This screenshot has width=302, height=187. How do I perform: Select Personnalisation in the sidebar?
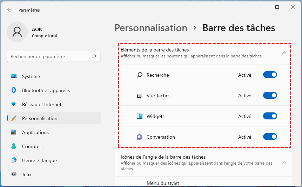tap(39, 118)
